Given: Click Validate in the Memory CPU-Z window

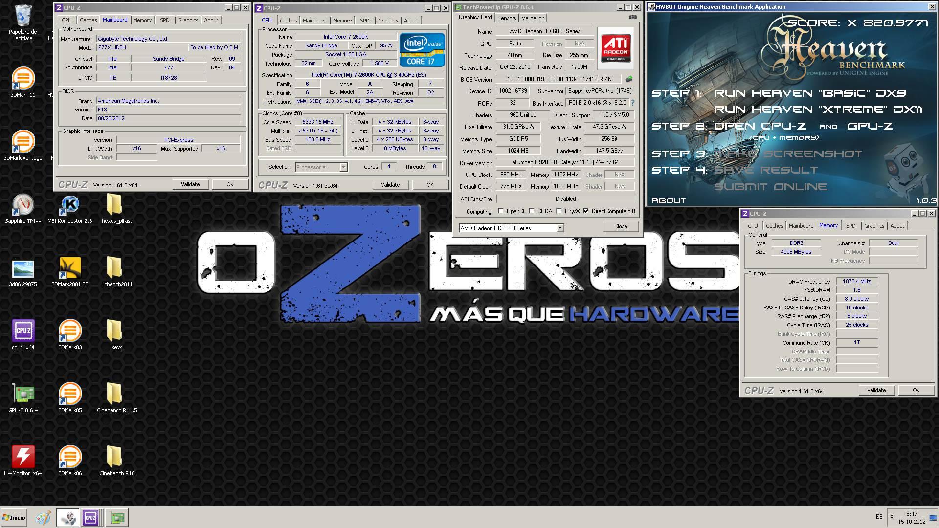Looking at the screenshot, I should [876, 390].
